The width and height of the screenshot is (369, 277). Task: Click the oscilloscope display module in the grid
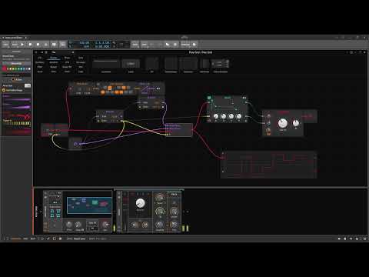point(268,165)
